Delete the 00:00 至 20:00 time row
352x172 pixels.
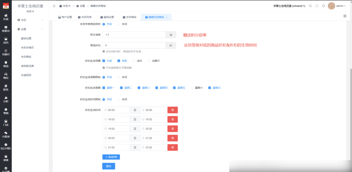pos(173,110)
